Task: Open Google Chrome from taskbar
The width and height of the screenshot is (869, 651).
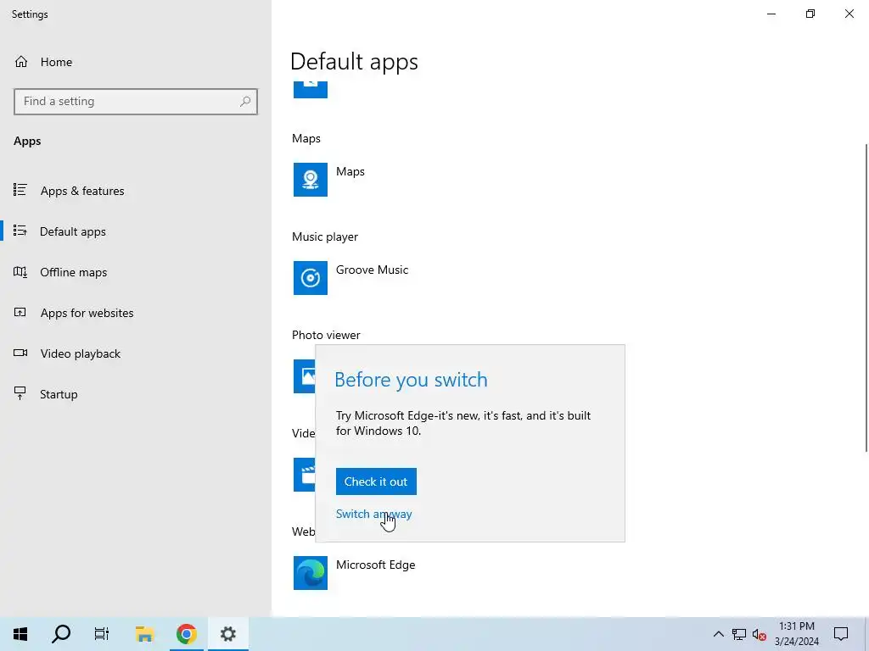Action: 186,634
